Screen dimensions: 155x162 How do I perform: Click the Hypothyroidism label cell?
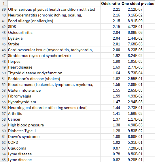pyautogui.click(x=53, y=102)
